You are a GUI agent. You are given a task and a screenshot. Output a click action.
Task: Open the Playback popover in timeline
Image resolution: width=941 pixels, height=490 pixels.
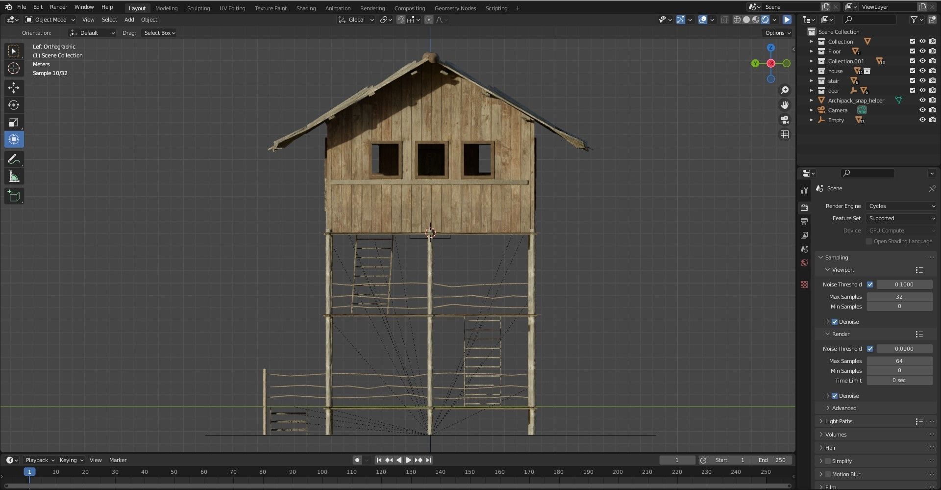tap(40, 460)
